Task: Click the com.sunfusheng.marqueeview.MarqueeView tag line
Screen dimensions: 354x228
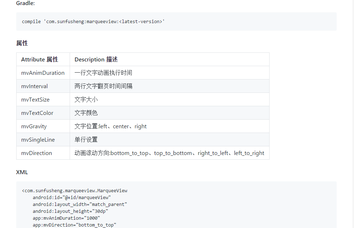Action: [x=74, y=191]
